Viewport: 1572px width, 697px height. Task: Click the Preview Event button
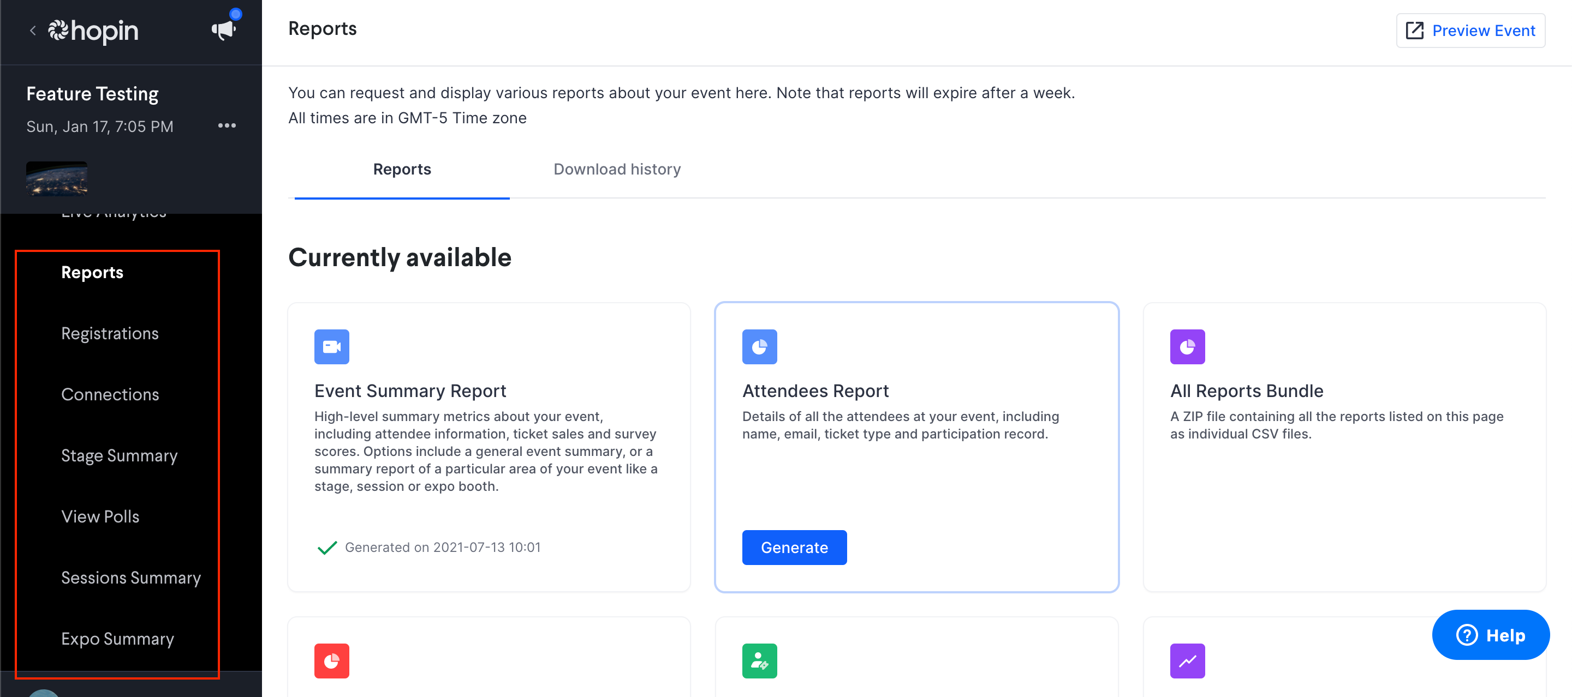coord(1470,31)
